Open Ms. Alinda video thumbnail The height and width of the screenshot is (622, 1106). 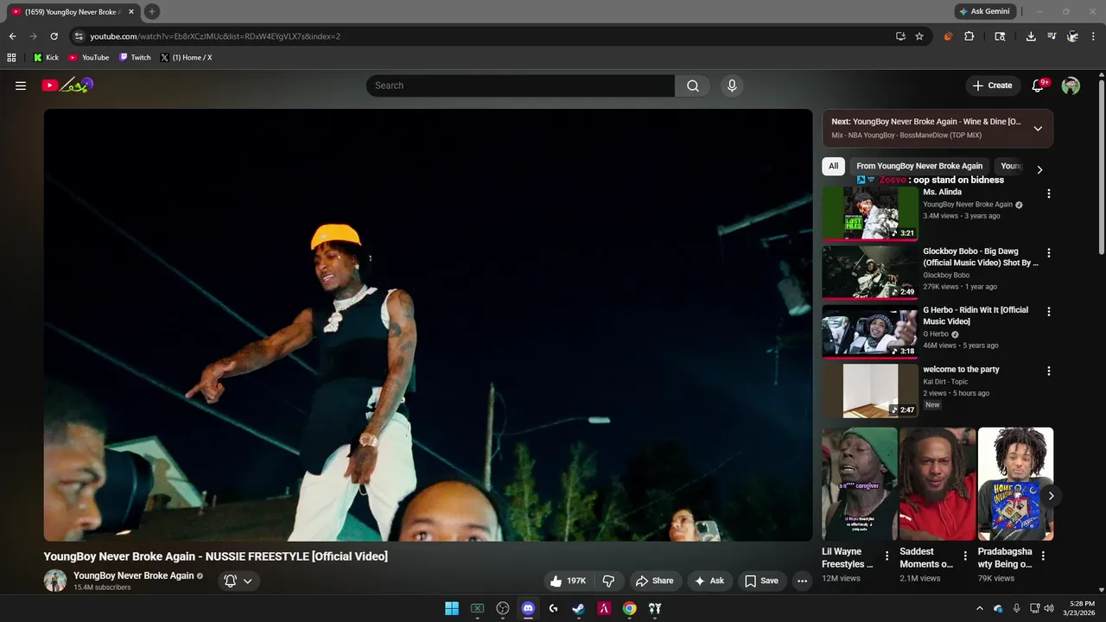click(x=870, y=213)
